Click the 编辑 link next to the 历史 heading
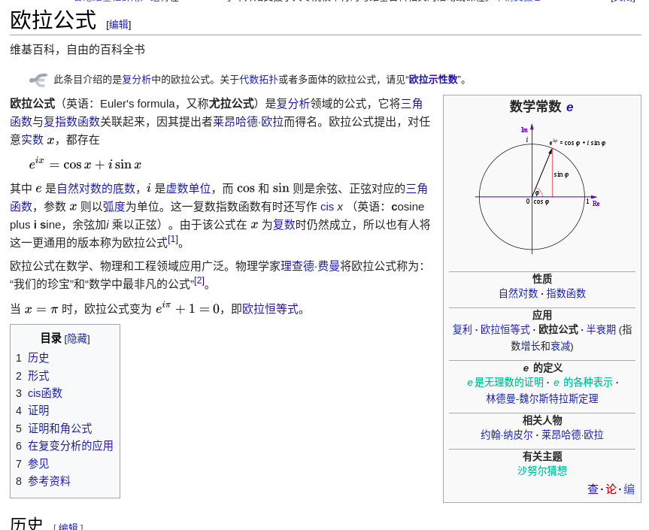This screenshot has width=649, height=530. 68,527
